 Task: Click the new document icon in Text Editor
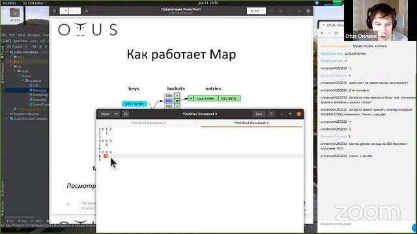pyautogui.click(x=126, y=114)
